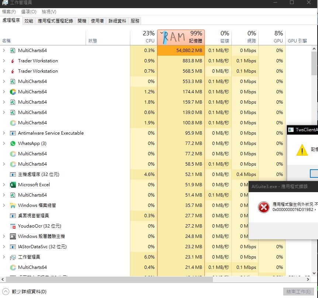The height and width of the screenshot is (298, 318).
Task: Switch to the 效能 tab
Action: coord(29,21)
